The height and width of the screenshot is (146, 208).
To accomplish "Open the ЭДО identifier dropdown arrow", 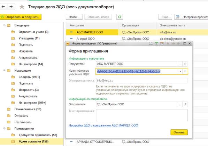I will 180,72.
